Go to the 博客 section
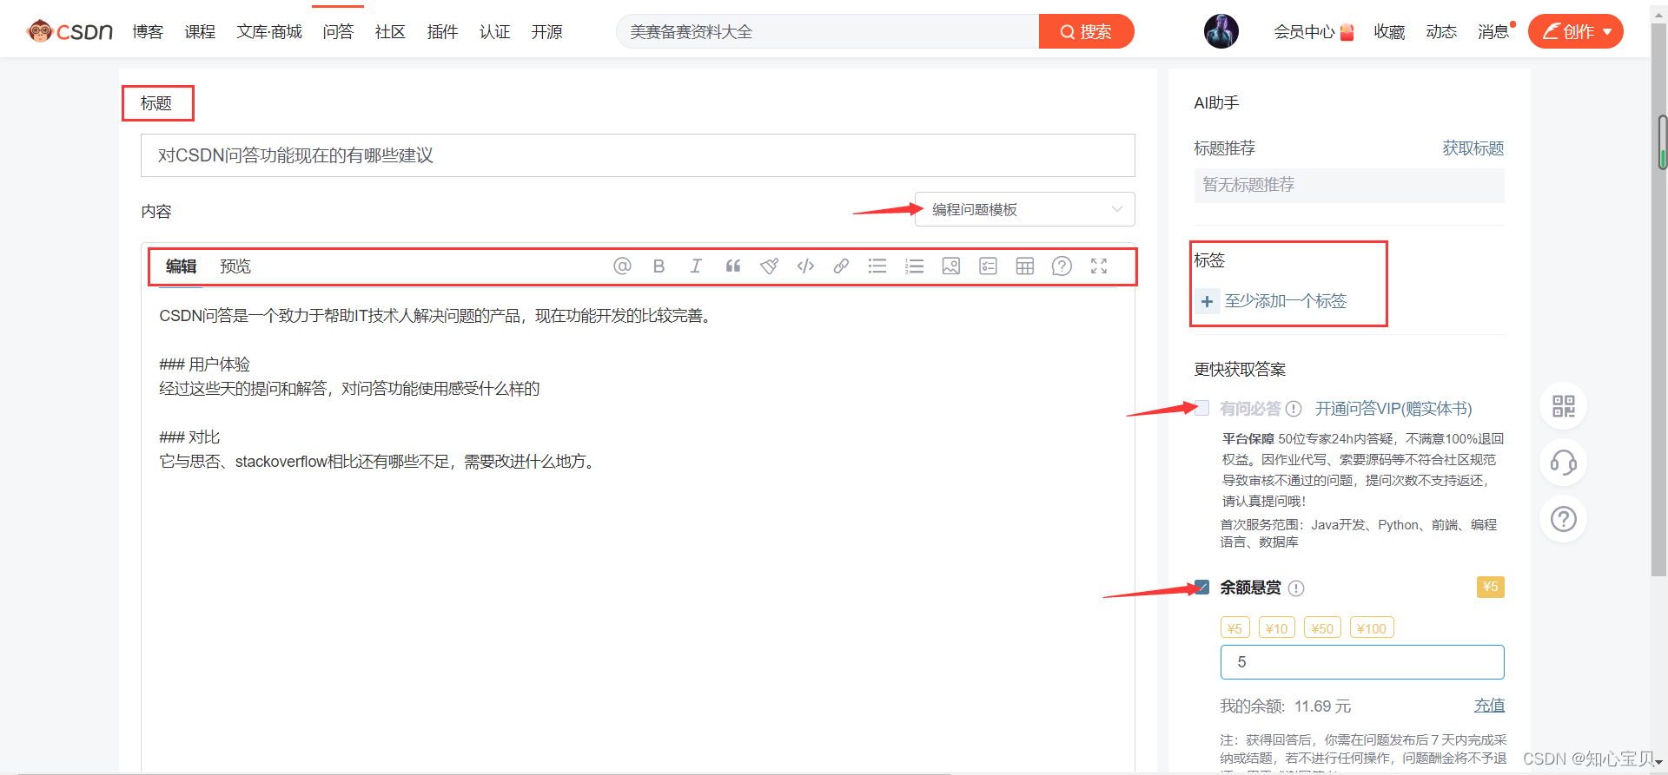Screen dimensions: 1668x775 coord(148,32)
